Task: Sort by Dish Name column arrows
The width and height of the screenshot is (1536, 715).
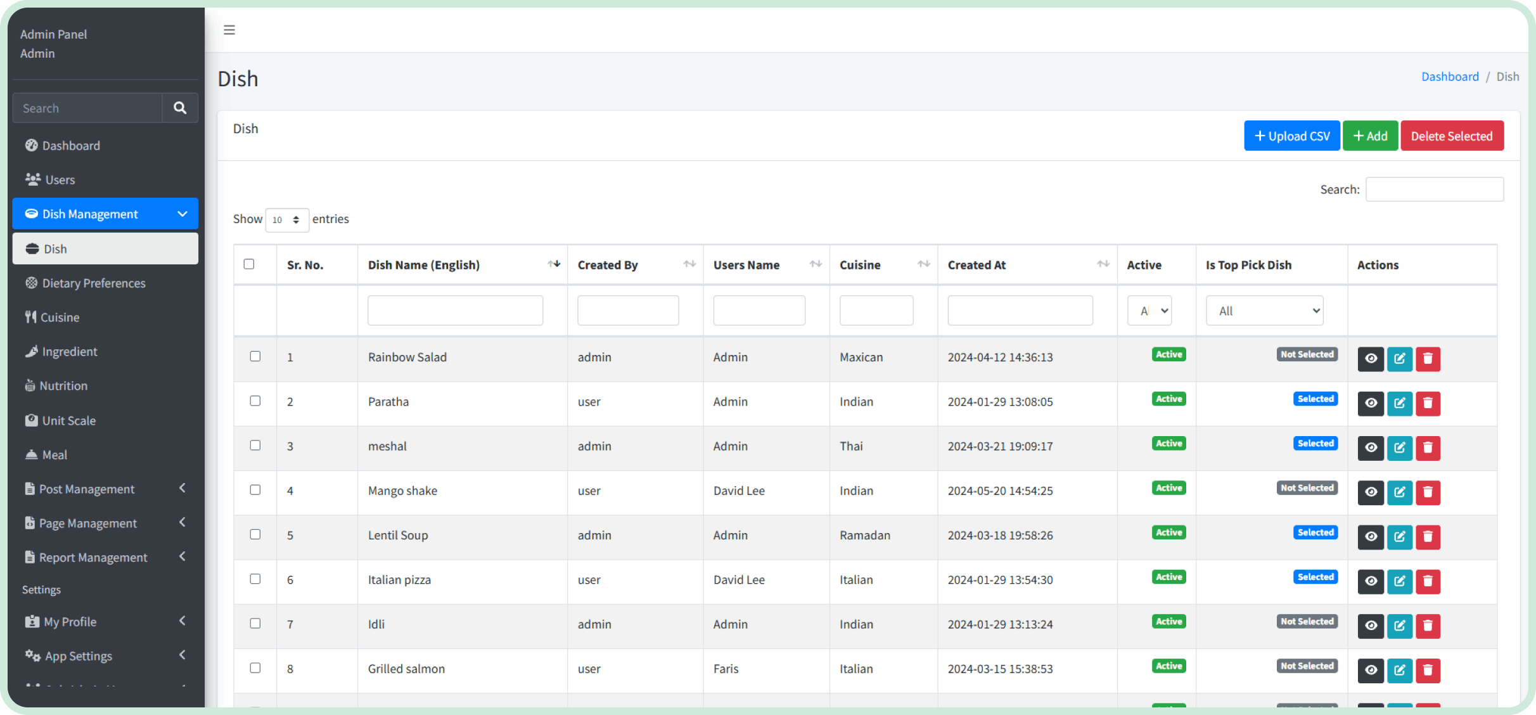Action: pyautogui.click(x=554, y=264)
